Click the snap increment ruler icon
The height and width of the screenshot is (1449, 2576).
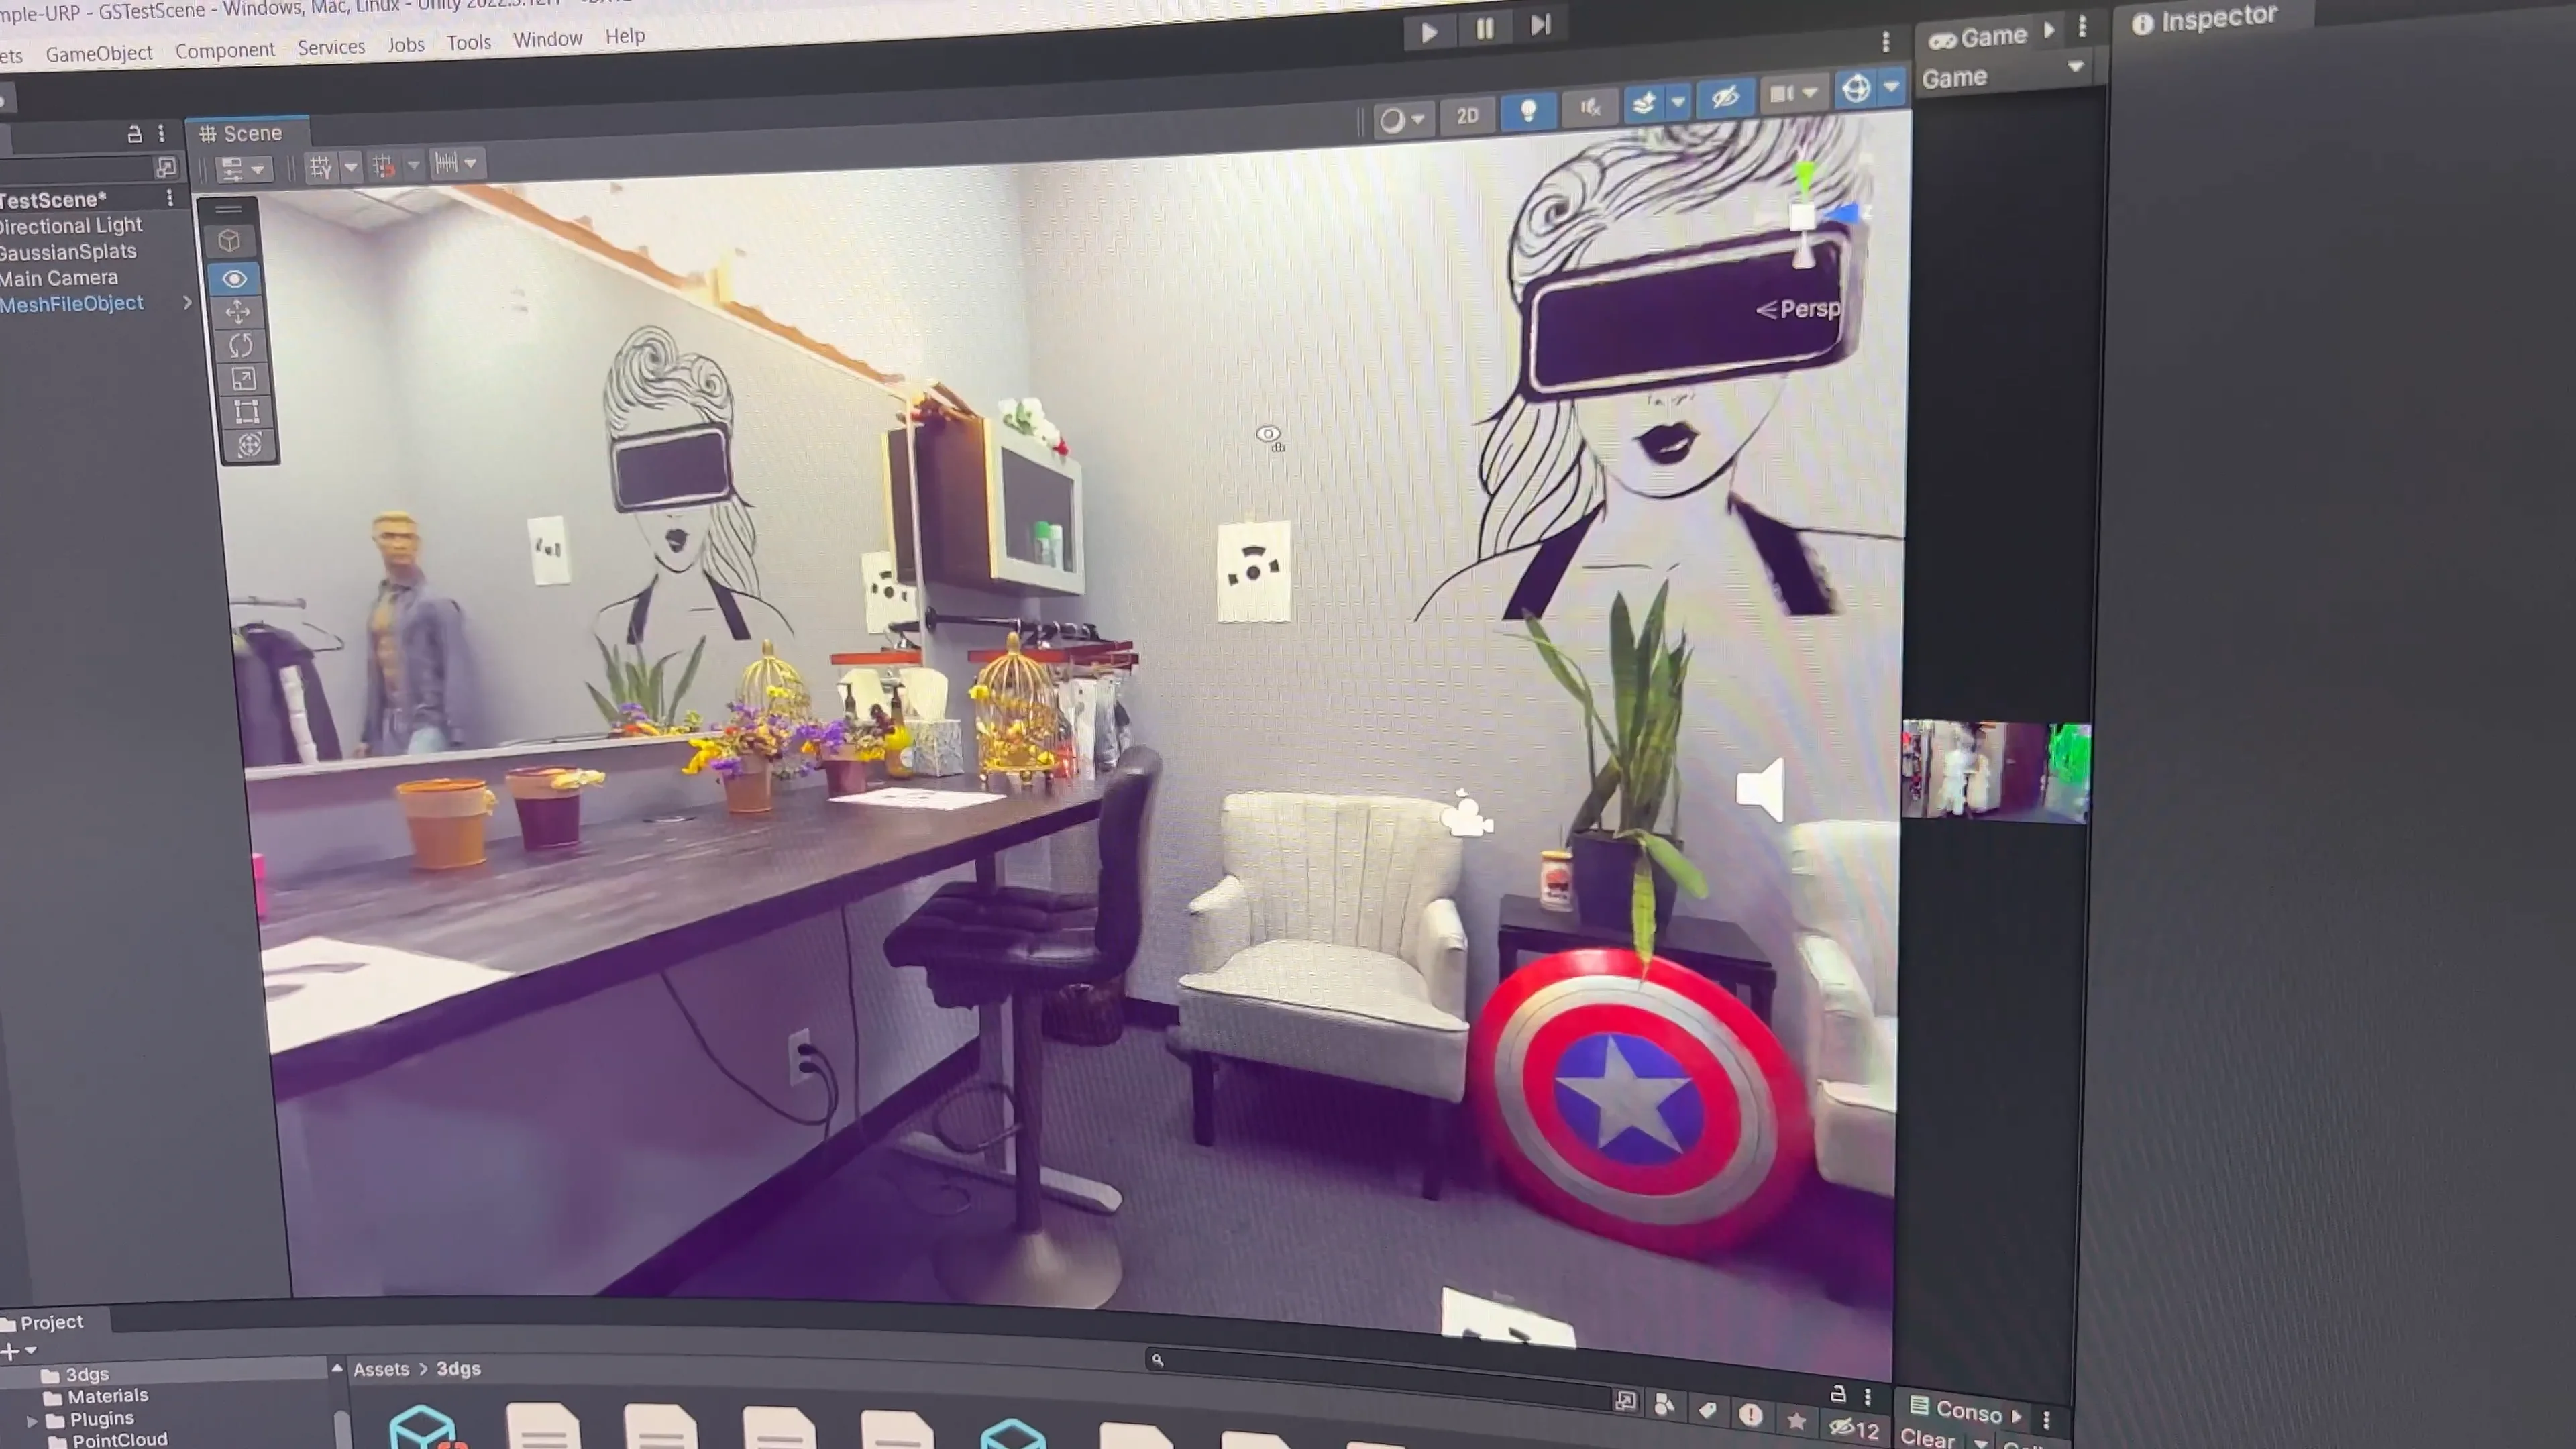446,162
